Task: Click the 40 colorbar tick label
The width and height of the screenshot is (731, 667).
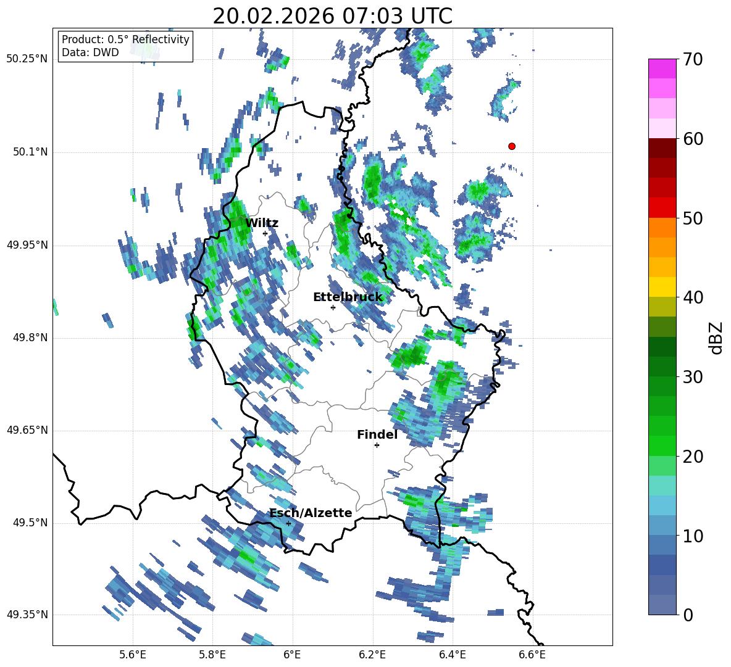Action: [x=692, y=297]
